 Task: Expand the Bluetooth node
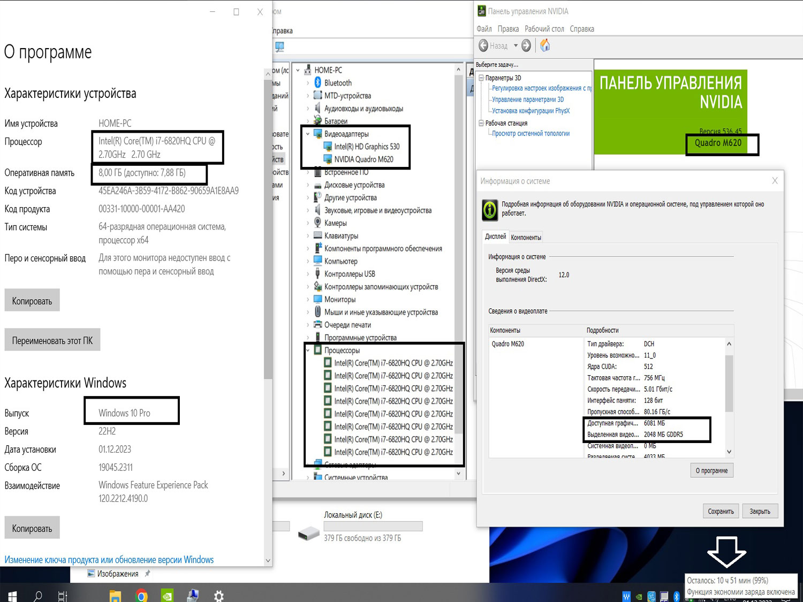(x=308, y=83)
